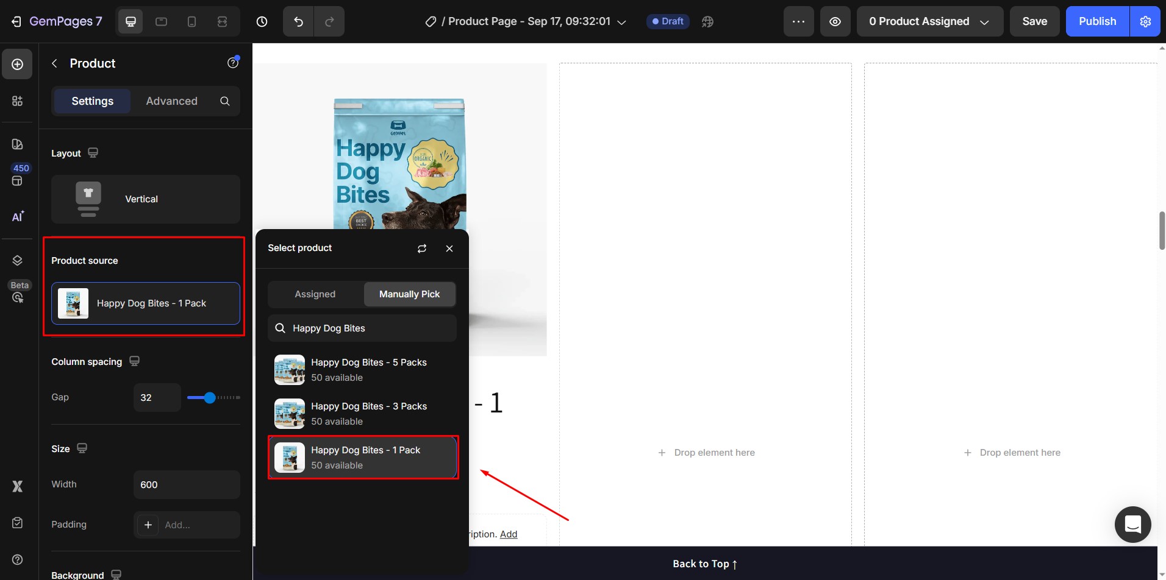Open the layers panel in left sidebar

(x=18, y=261)
